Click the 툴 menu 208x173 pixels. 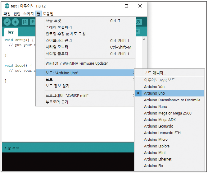[38, 14]
